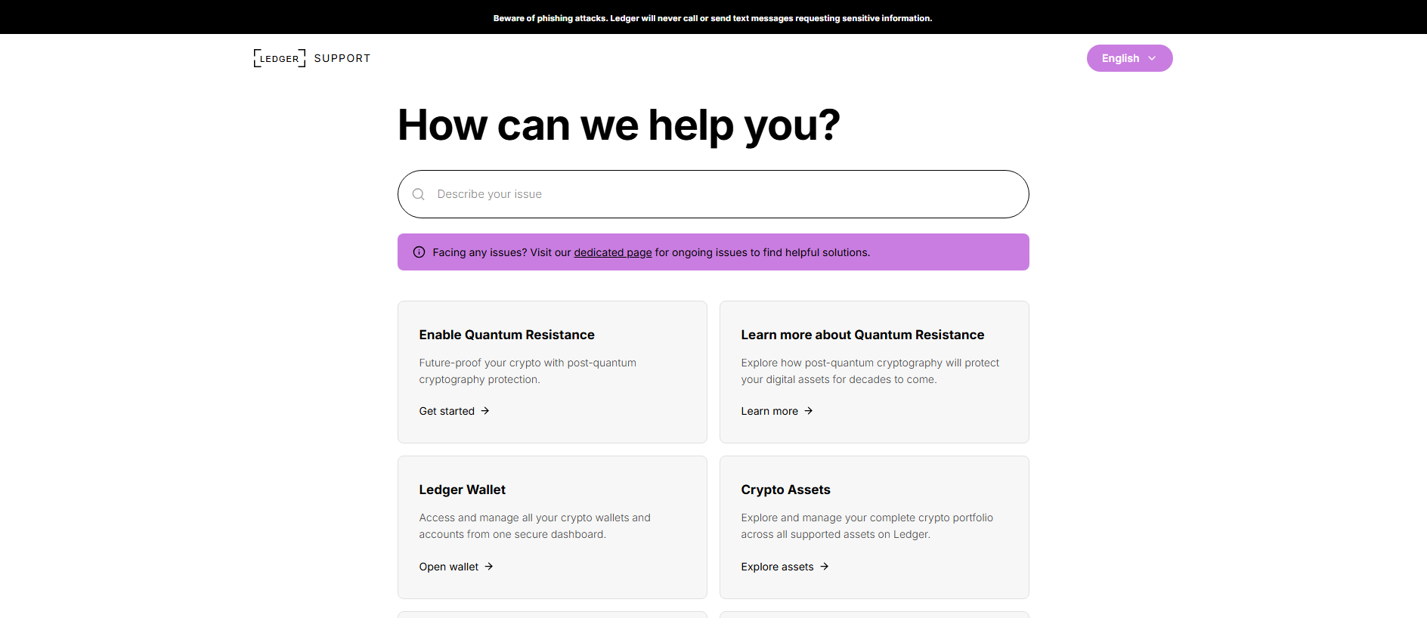1427x618 pixels.
Task: Click the arrow next to Get started
Action: click(x=485, y=411)
